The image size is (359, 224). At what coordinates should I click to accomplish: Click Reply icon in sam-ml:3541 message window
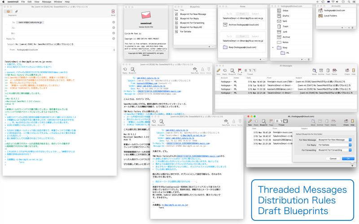pyautogui.click(x=154, y=121)
